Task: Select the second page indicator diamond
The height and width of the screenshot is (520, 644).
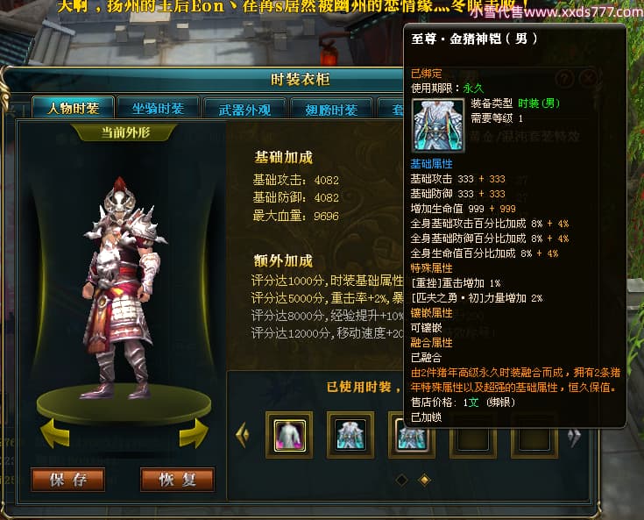Action: pos(424,480)
